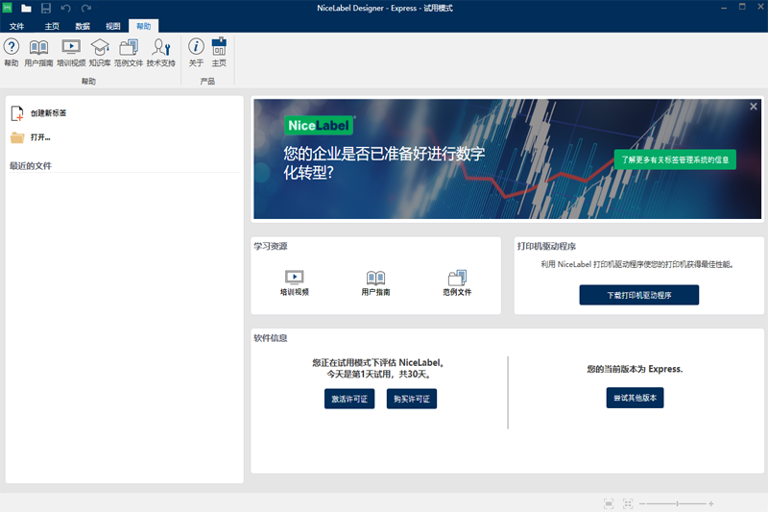Open 培训视频 training videos in ribbon
Image resolution: width=768 pixels, height=512 pixels.
coord(71,51)
